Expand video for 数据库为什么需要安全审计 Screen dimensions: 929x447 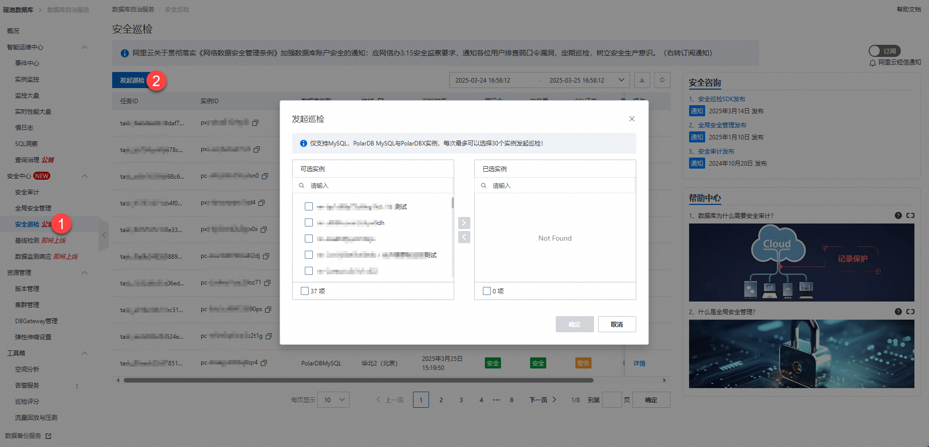pyautogui.click(x=910, y=215)
